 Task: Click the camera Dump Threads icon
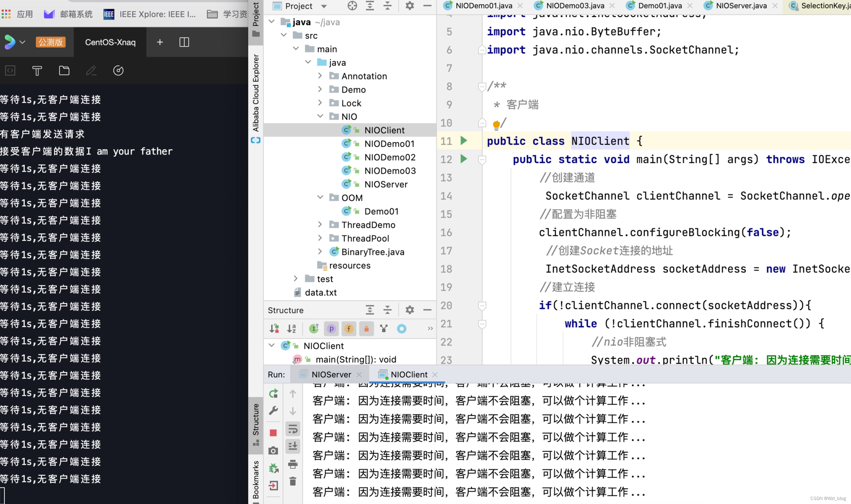pyautogui.click(x=273, y=451)
